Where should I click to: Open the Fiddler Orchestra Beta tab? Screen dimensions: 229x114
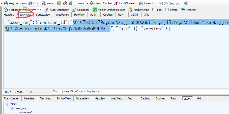click(109, 10)
